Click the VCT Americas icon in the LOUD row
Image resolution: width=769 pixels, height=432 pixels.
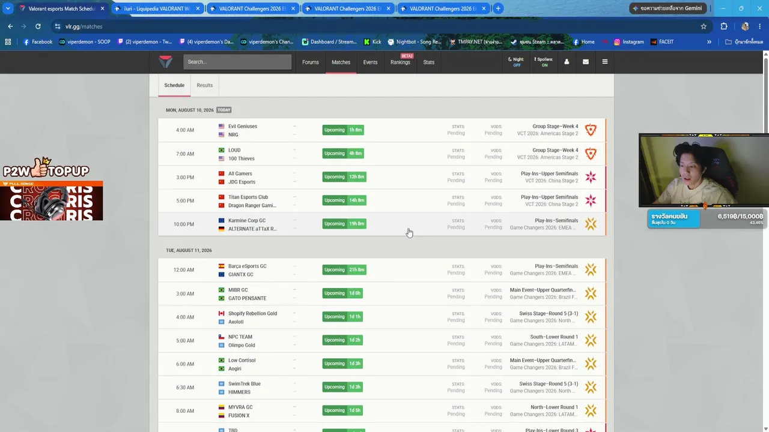point(591,154)
